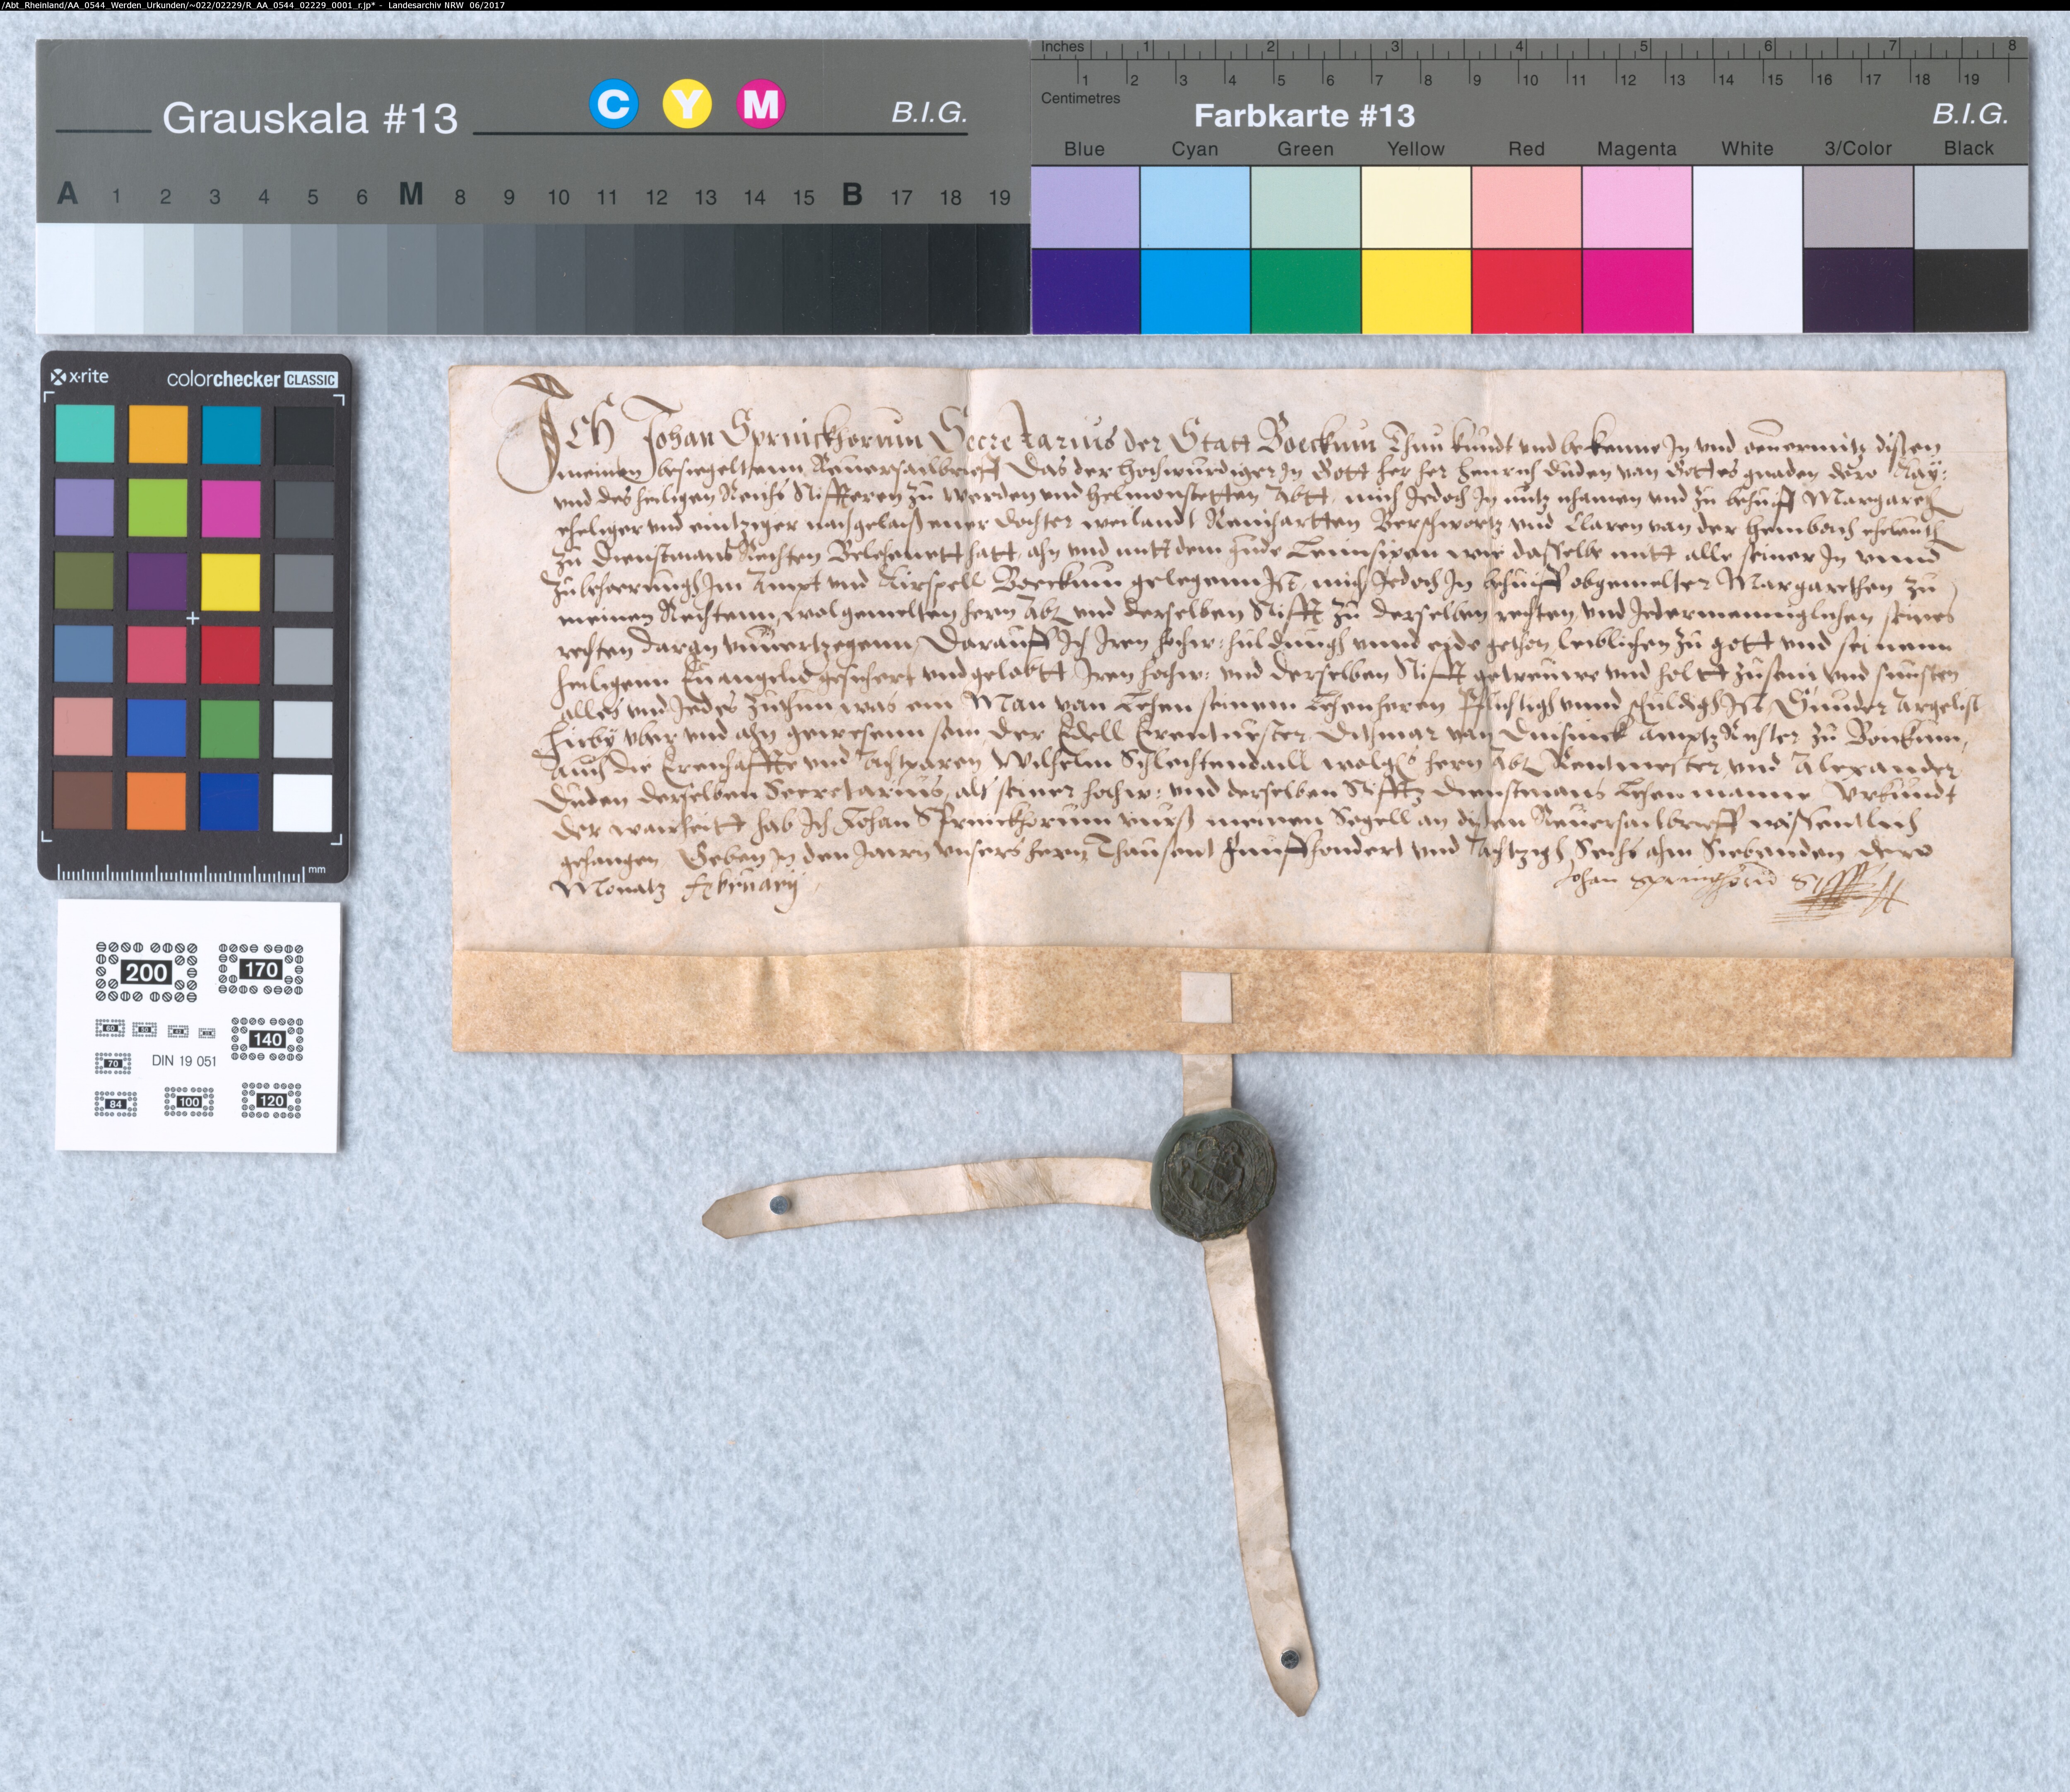Screen dimensions: 2070x1792
Task: Click the white crosshair on colorchecker
Action: (x=192, y=618)
